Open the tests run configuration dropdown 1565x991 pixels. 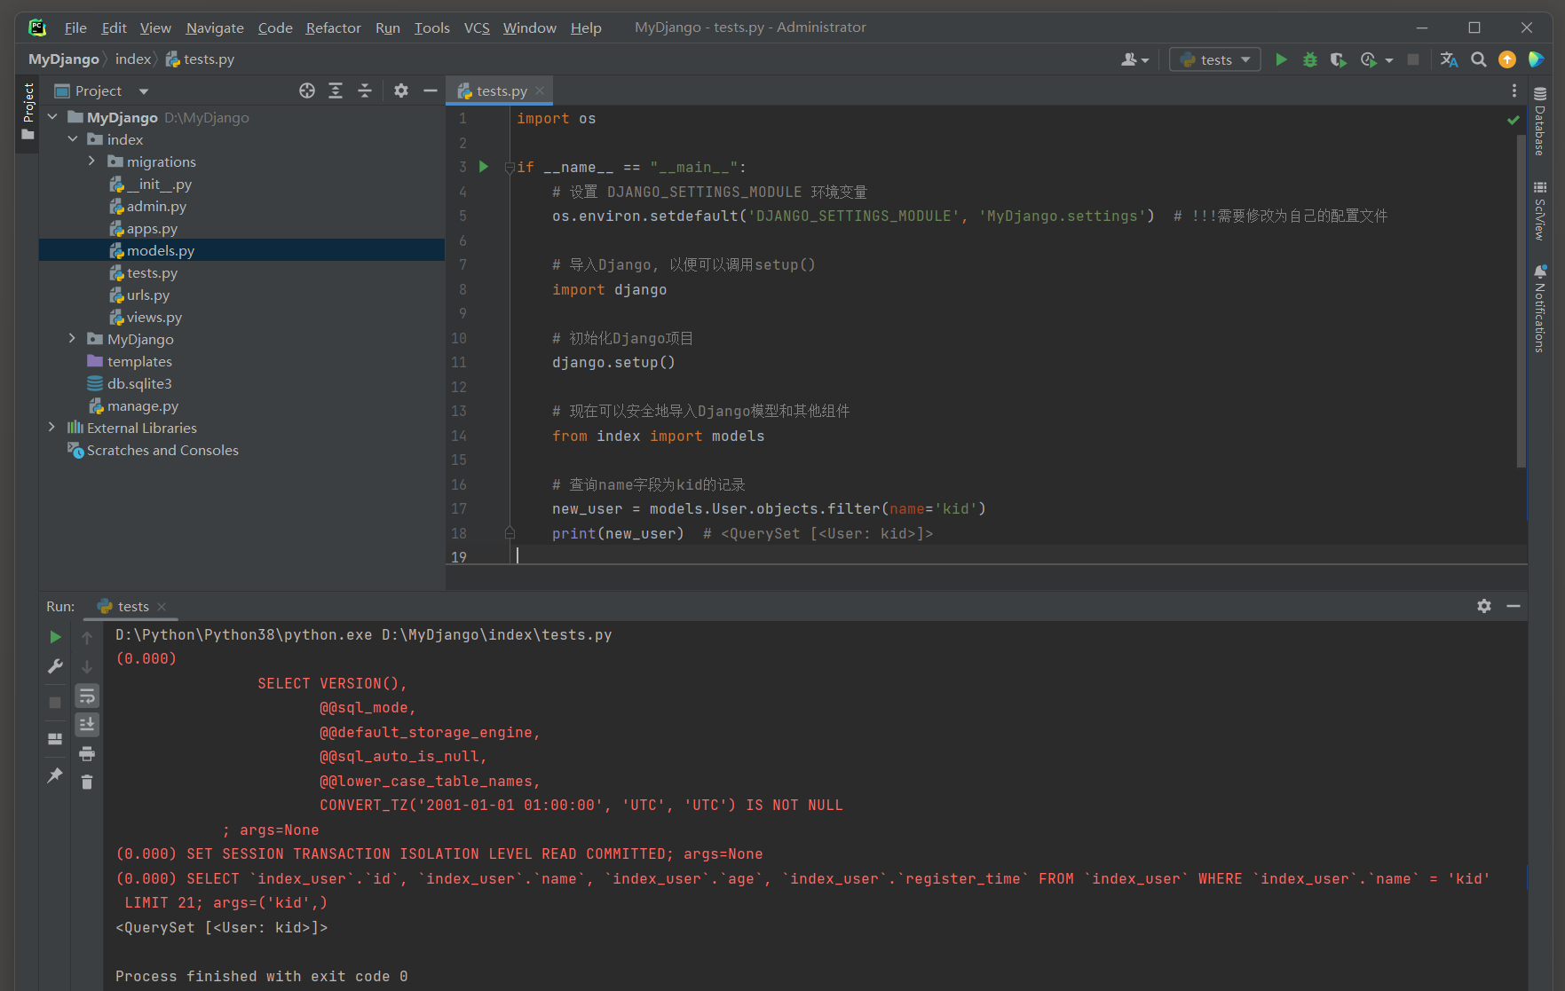click(1215, 59)
